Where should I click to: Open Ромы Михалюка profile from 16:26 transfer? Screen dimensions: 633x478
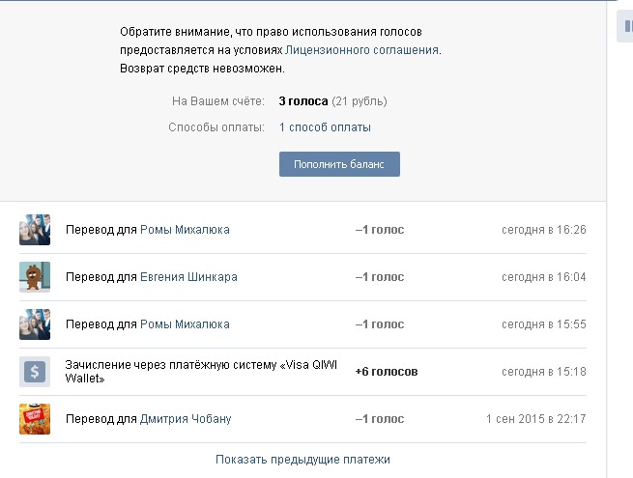pyautogui.click(x=185, y=230)
